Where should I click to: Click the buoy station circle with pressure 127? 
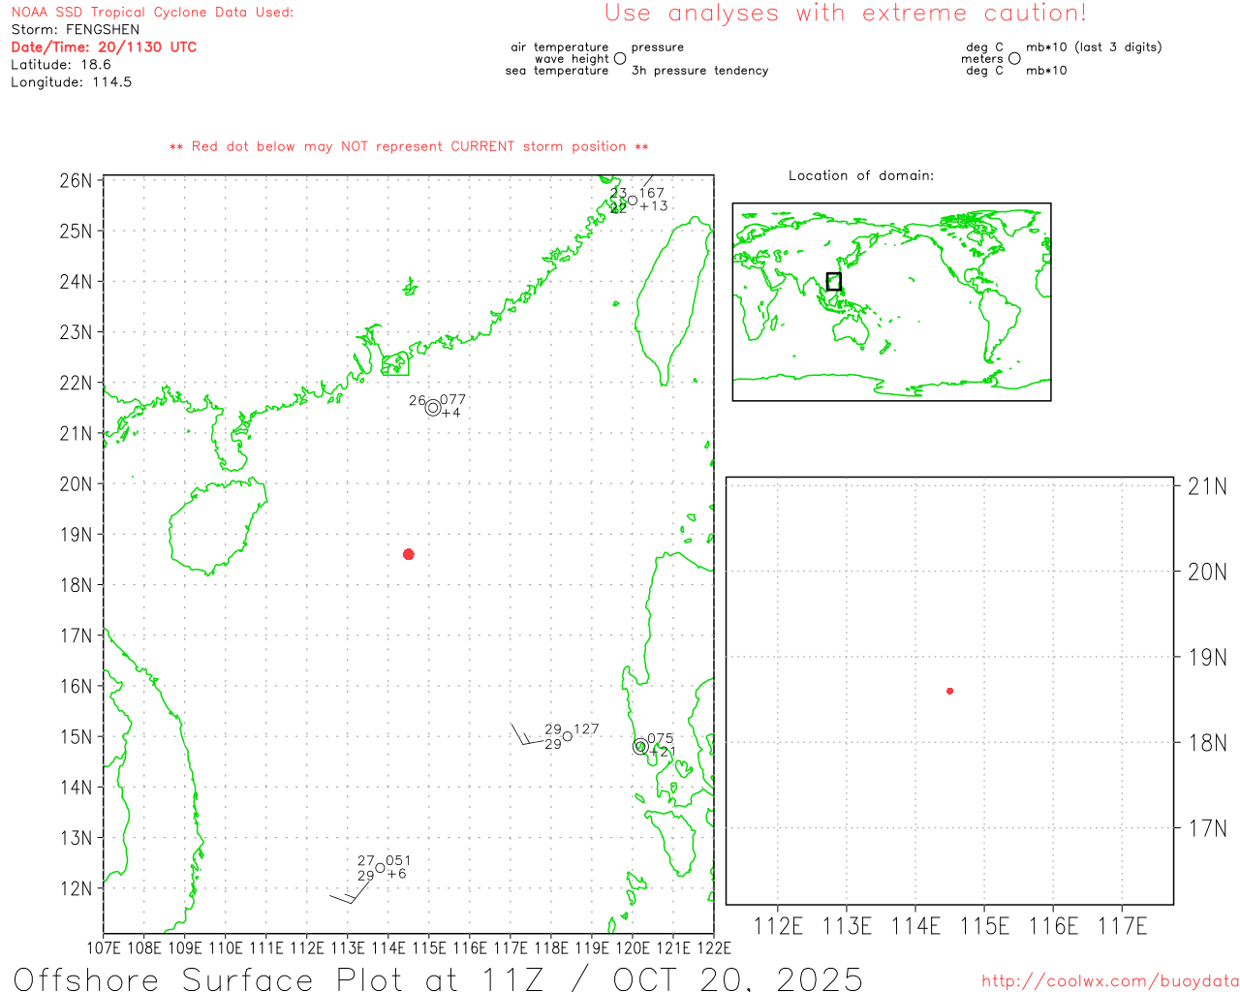(568, 736)
